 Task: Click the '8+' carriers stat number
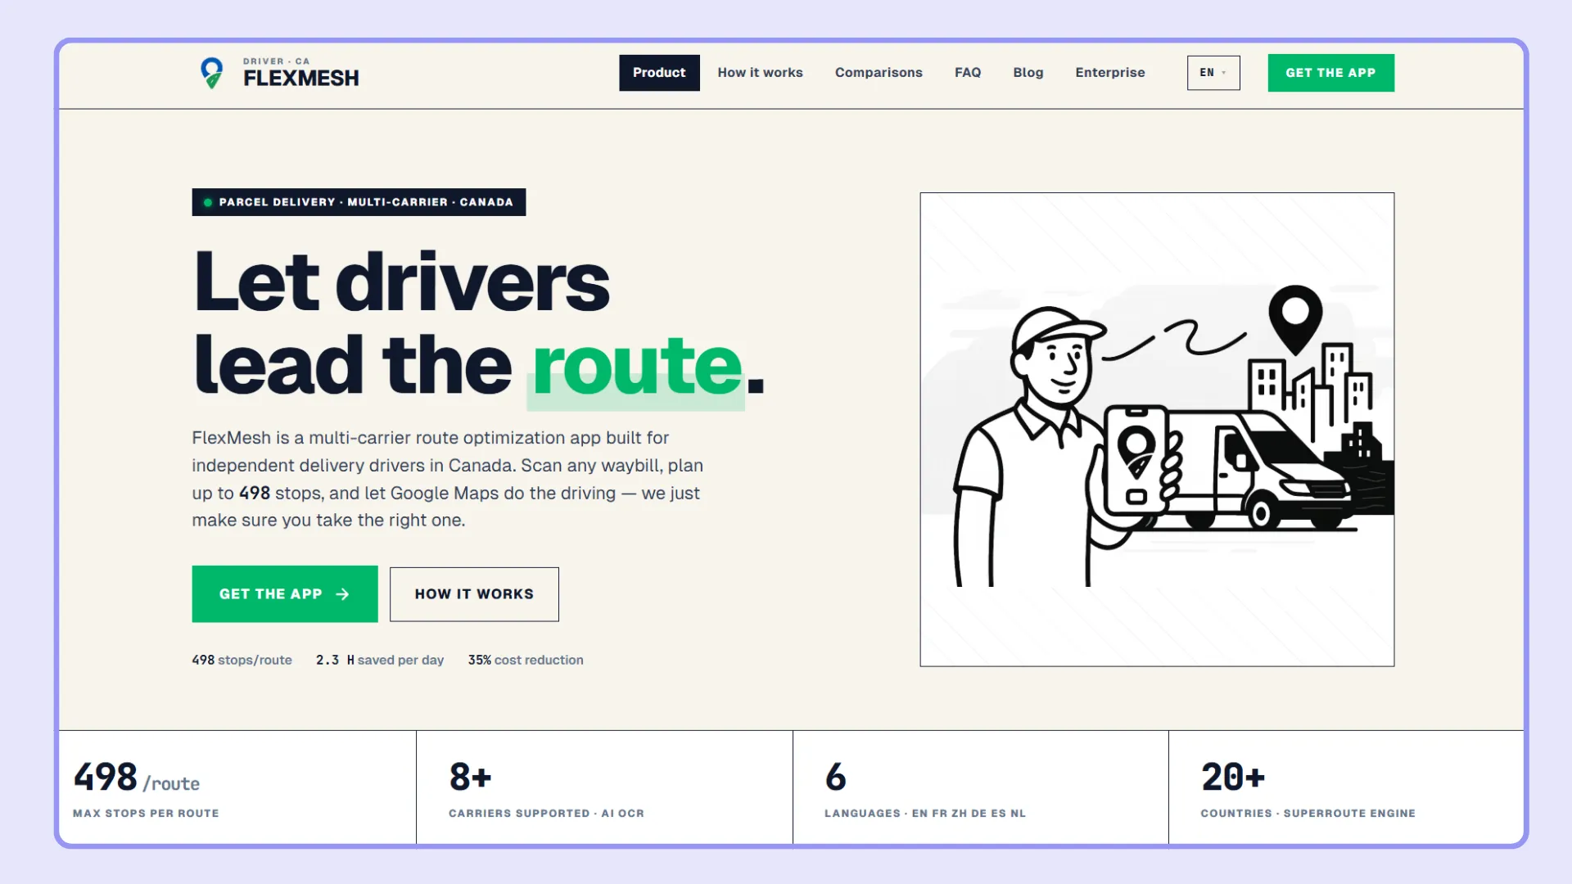(470, 777)
